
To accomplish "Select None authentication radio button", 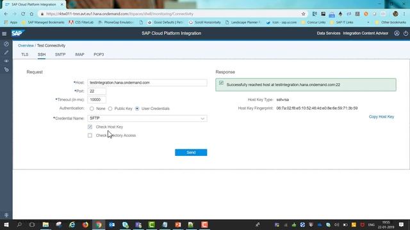I will point(92,109).
